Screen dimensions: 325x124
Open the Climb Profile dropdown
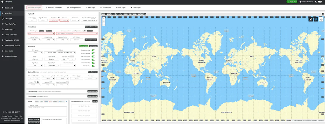[34, 40]
